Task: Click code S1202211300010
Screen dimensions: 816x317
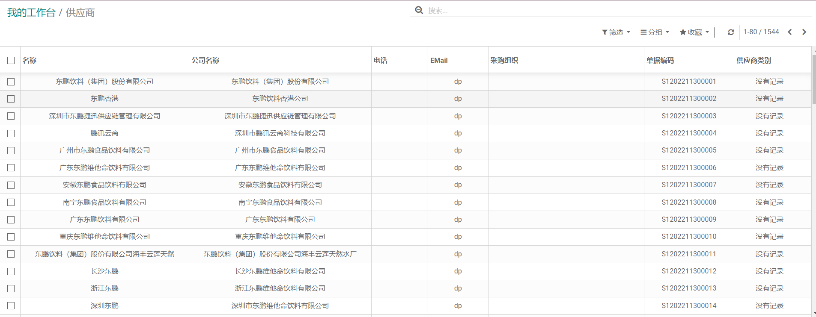Action: coord(689,237)
